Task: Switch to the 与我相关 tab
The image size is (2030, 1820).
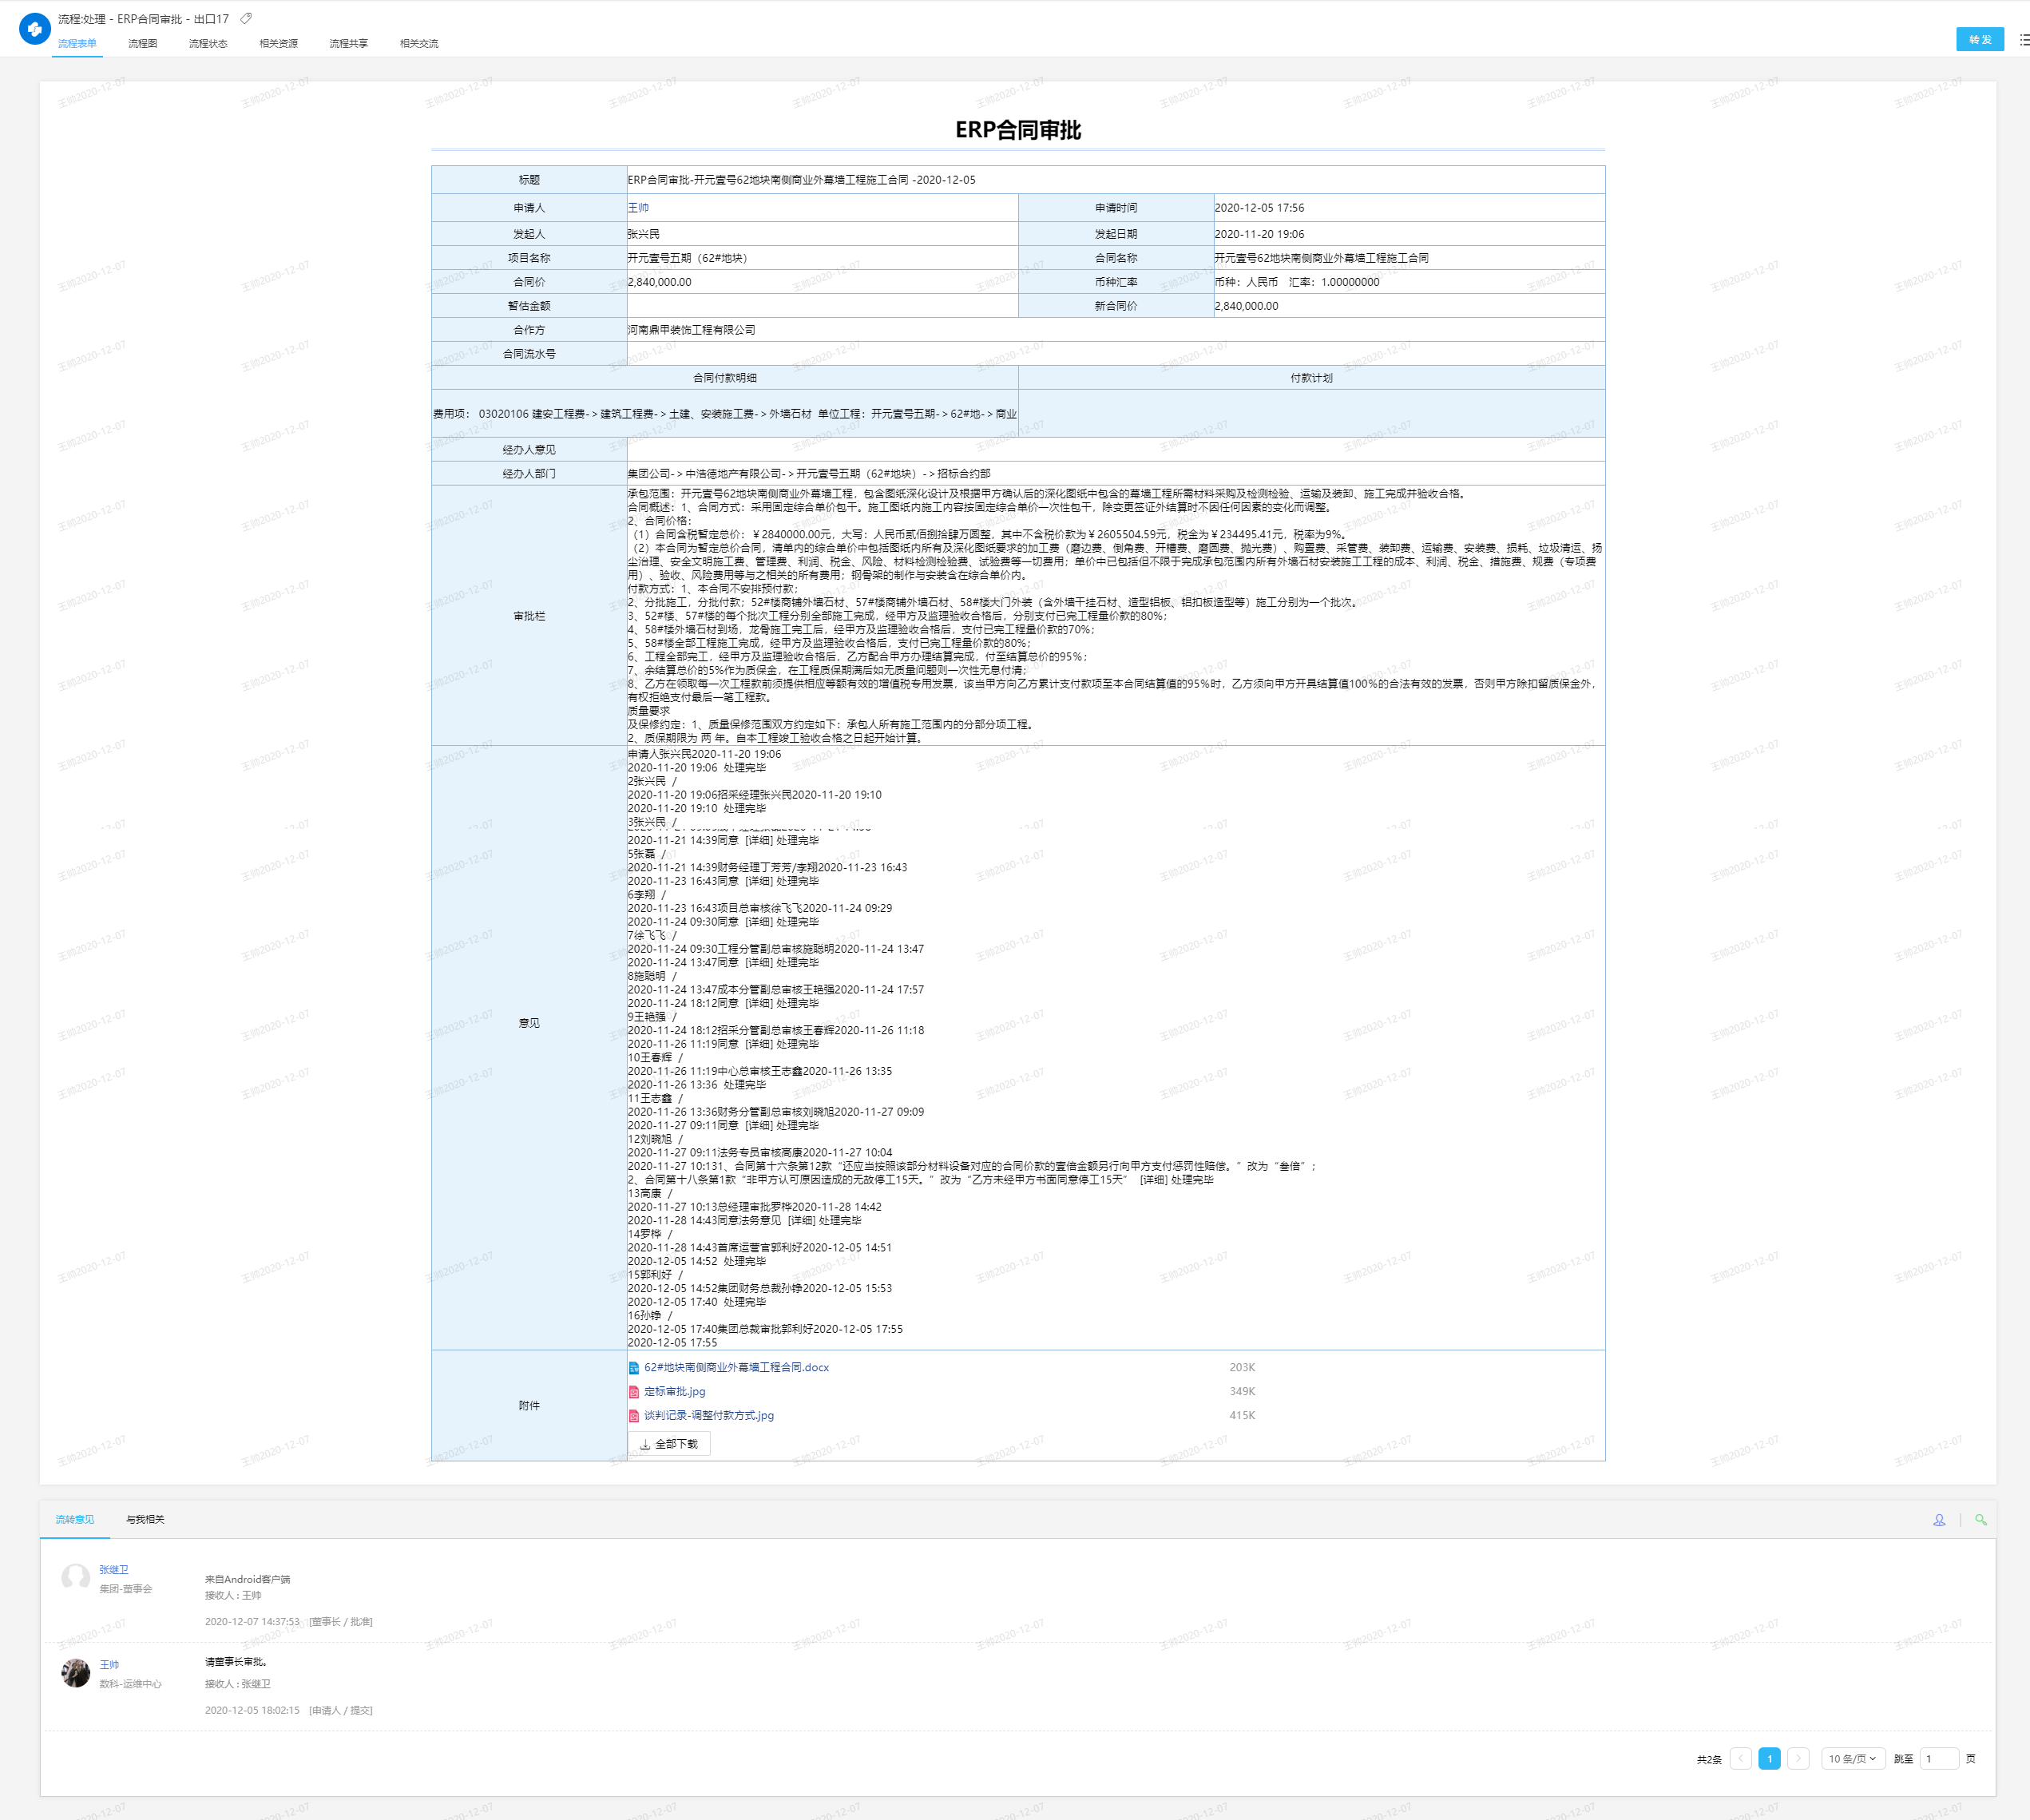Action: [145, 1520]
